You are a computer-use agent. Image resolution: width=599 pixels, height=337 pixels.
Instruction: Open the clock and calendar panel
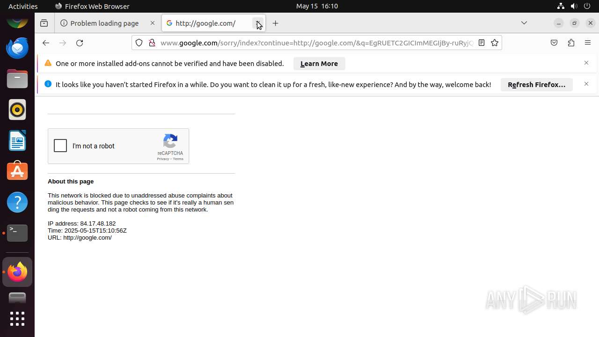317,6
